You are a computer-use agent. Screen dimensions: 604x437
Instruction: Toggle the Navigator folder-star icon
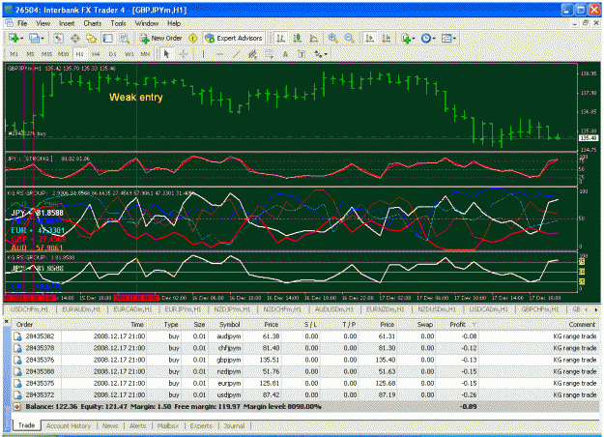click(x=91, y=38)
